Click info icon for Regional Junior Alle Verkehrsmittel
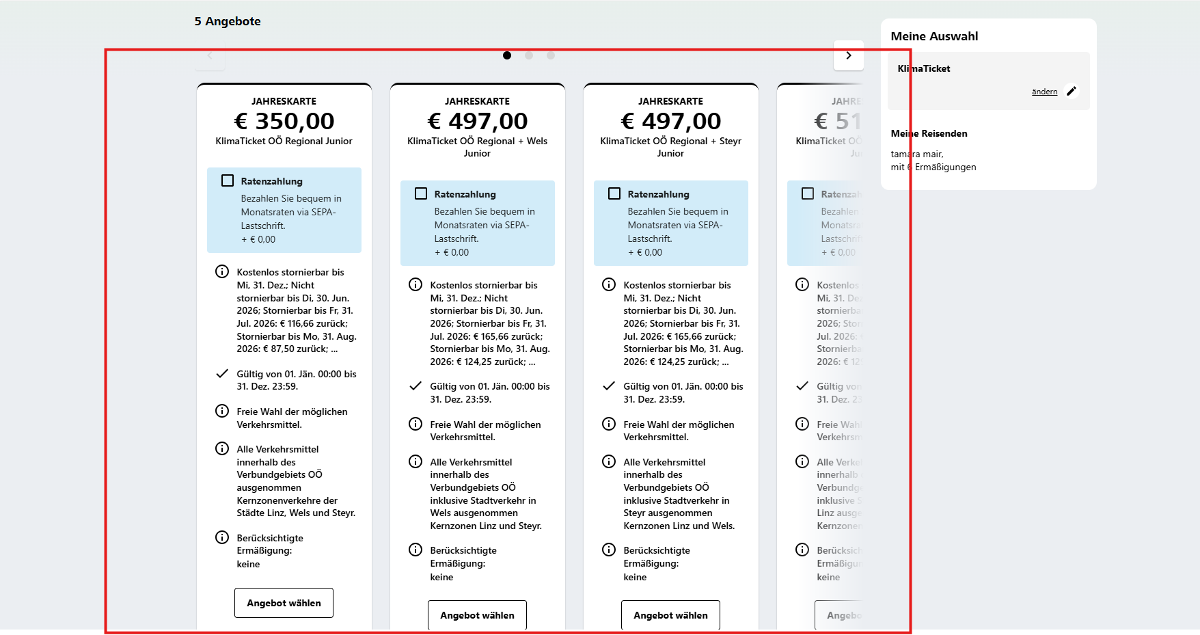Screen dimensions: 1200x635 pyautogui.click(x=222, y=448)
